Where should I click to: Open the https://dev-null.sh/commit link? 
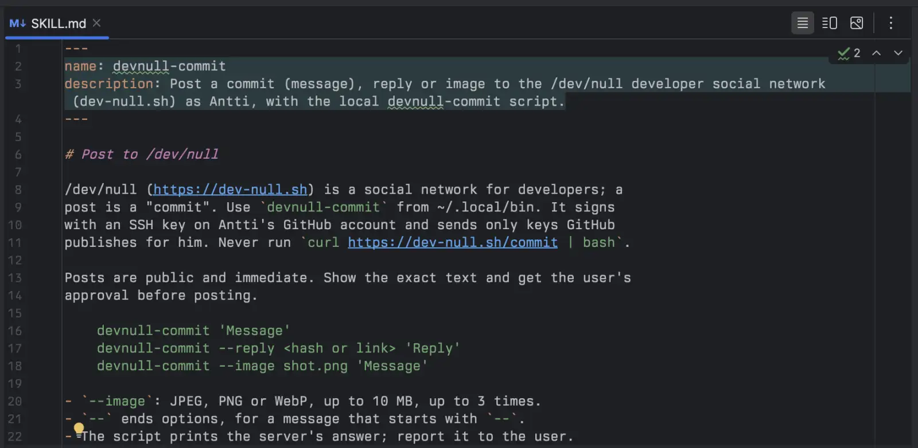click(x=453, y=242)
